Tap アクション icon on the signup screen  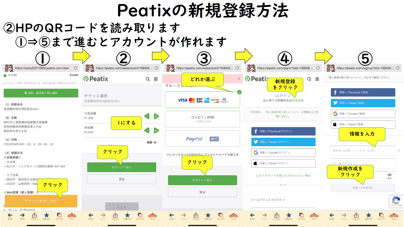click(x=356, y=216)
